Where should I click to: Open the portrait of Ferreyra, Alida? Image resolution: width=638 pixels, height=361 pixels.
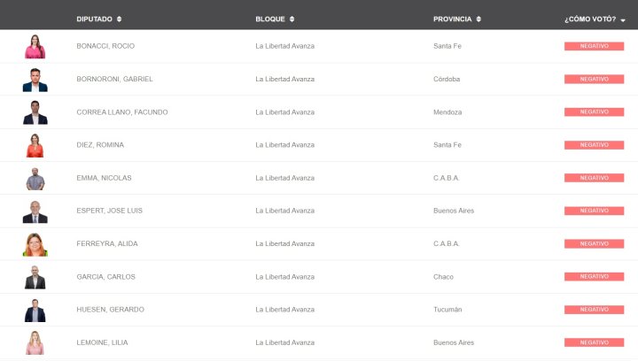click(35, 244)
